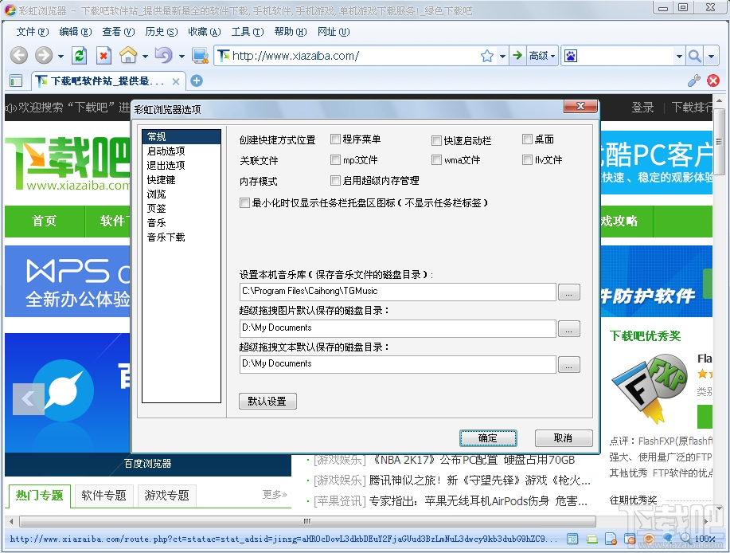The image size is (730, 553).
Task: Click the left arrow on banner carousel
Action: tap(29, 398)
